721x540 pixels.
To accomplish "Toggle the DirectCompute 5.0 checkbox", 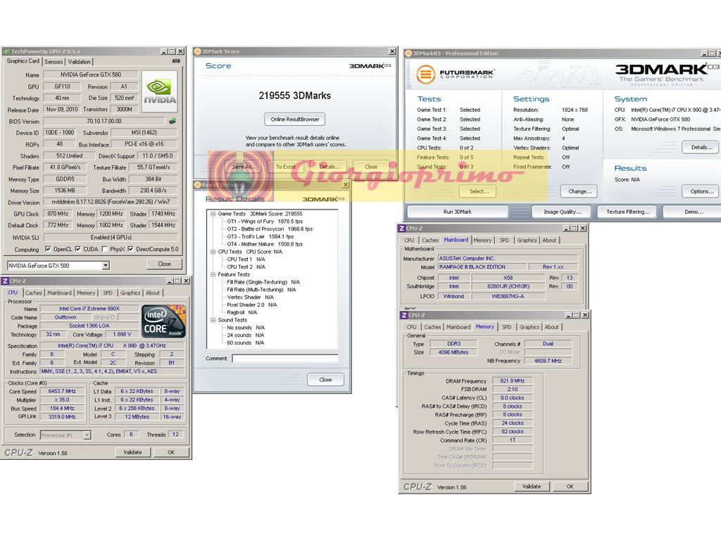I will pos(130,249).
